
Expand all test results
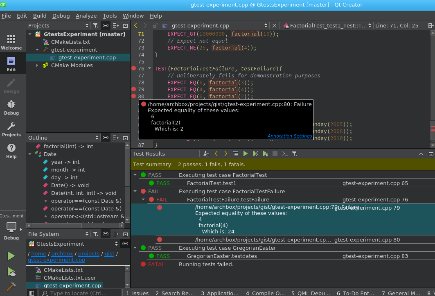click(236, 154)
